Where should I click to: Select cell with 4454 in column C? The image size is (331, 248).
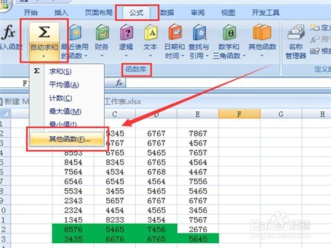click(x=114, y=210)
